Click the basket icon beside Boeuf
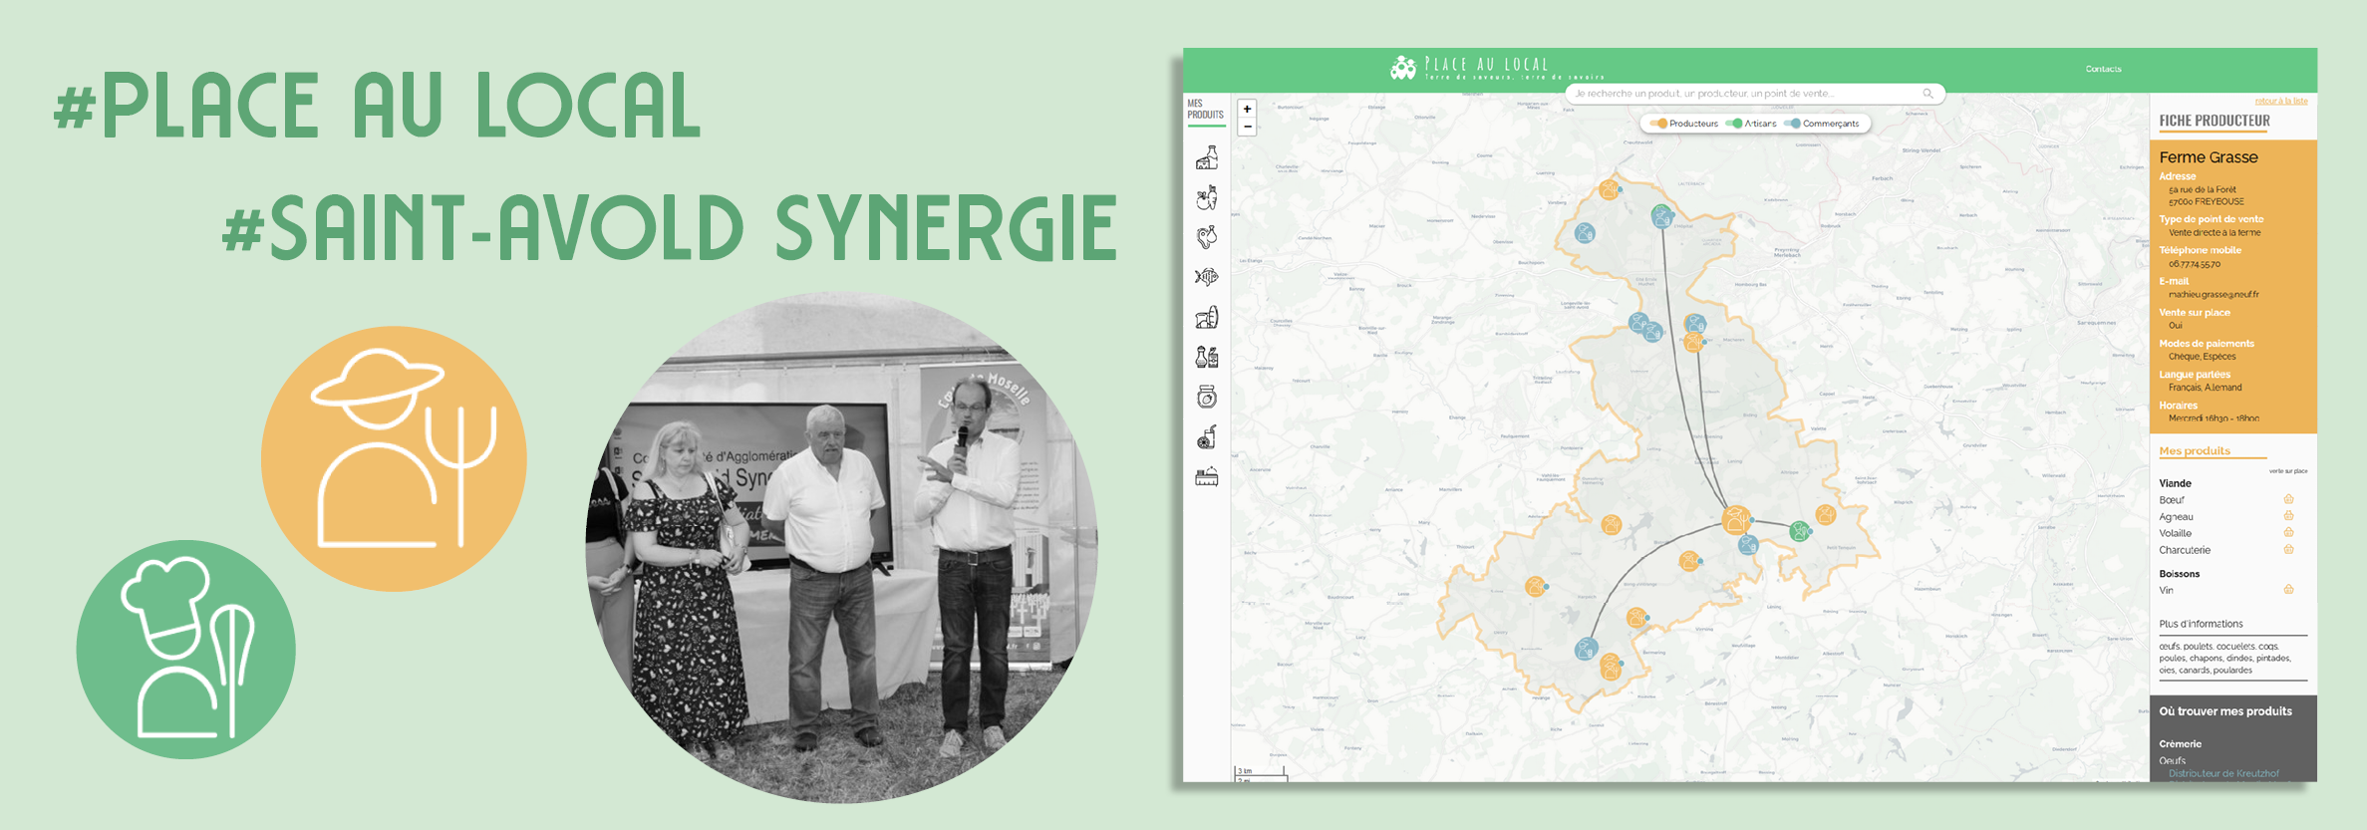 coord(2289,499)
